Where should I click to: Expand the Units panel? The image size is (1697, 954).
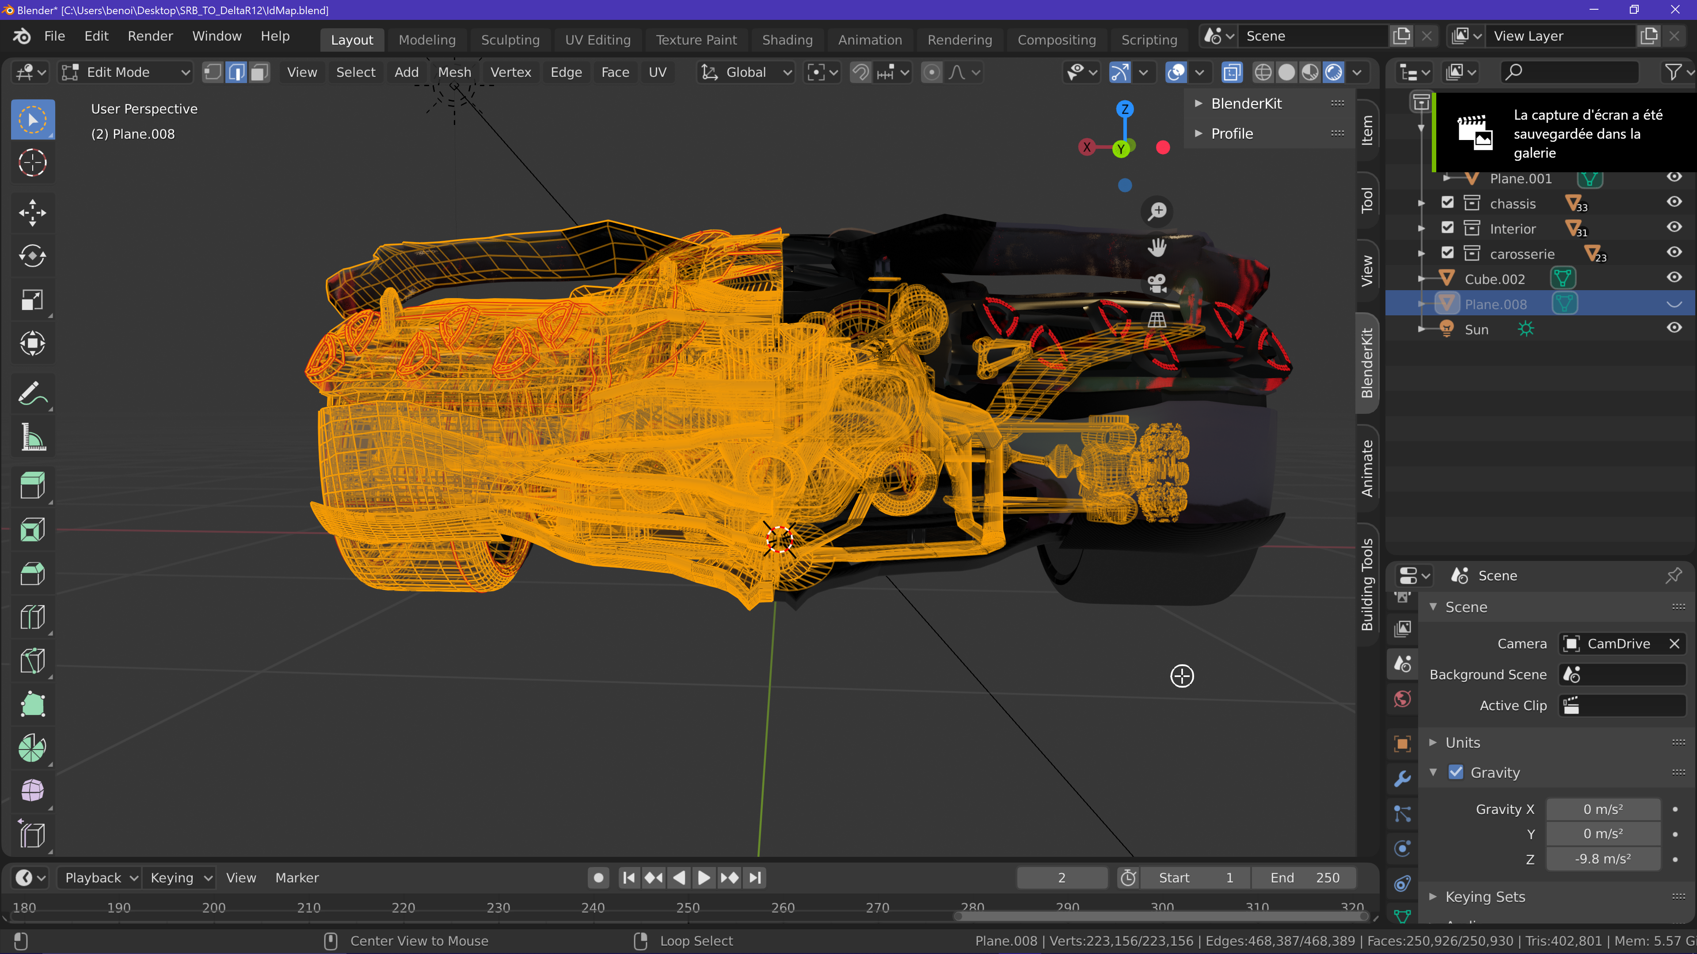1462,742
